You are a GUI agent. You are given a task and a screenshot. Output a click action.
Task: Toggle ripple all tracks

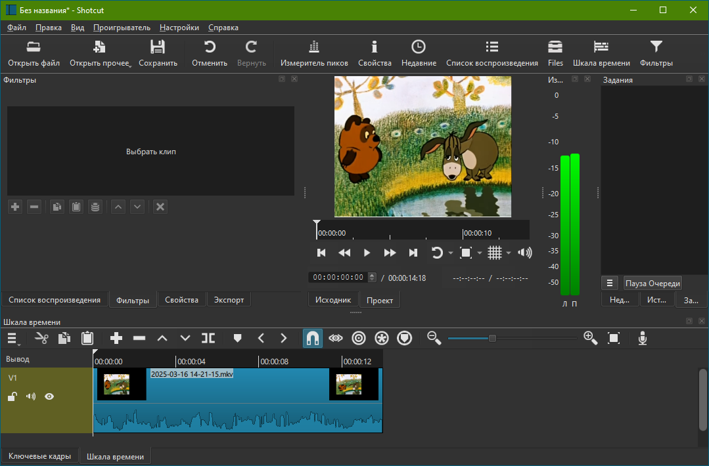[x=382, y=338]
